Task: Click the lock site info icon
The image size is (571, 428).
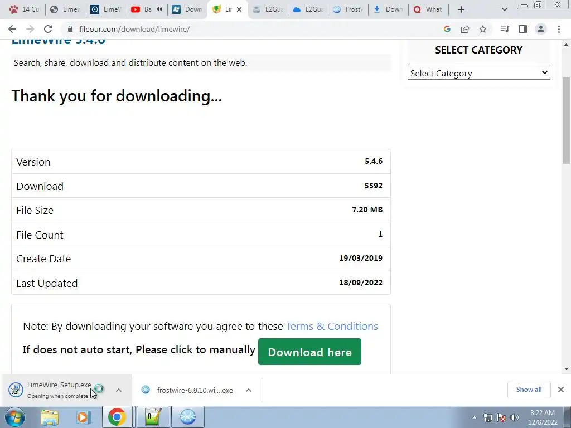Action: (x=70, y=29)
